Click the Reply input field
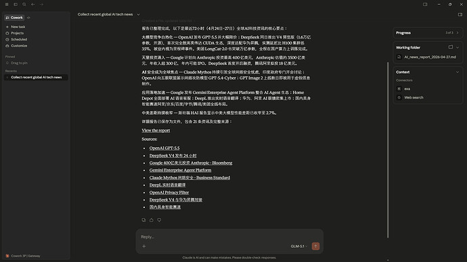Image resolution: width=467 pixels, height=262 pixels. click(229, 237)
